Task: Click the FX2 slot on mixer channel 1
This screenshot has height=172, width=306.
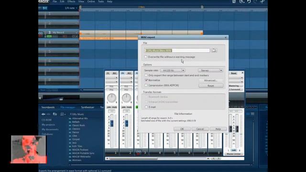Action: pos(111,90)
